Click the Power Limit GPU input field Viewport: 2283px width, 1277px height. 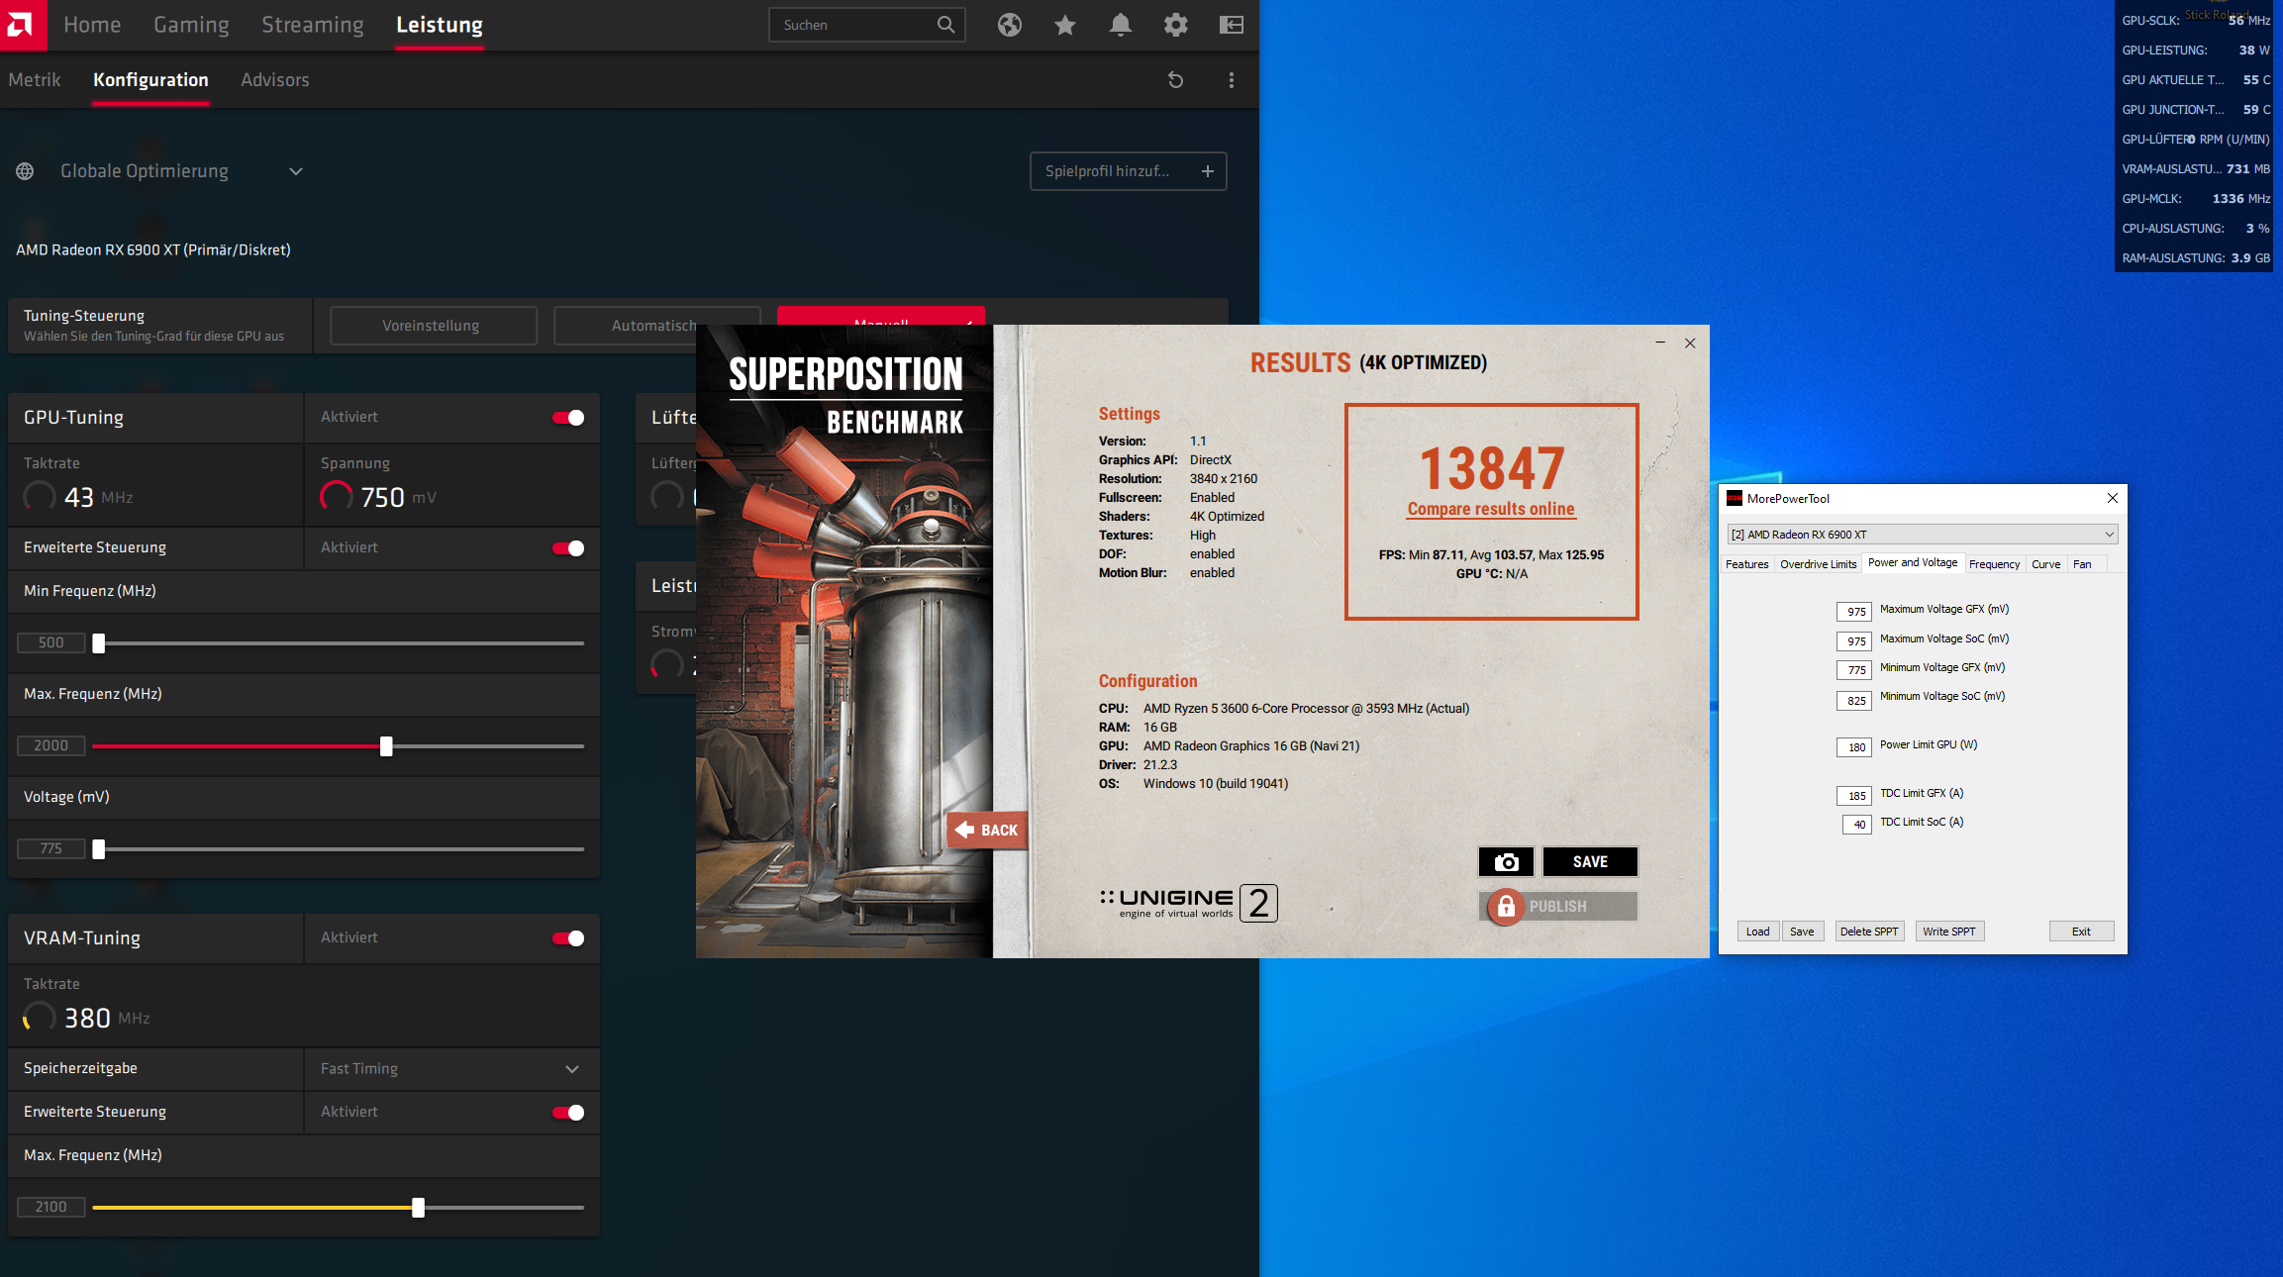click(1854, 747)
